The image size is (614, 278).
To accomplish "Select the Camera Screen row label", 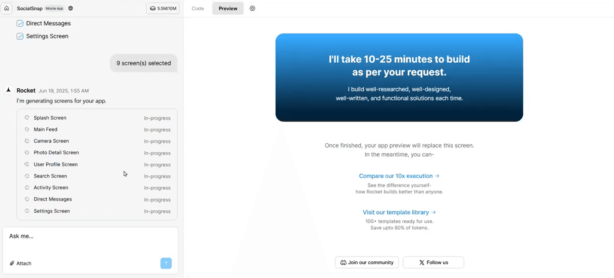I will pyautogui.click(x=51, y=141).
